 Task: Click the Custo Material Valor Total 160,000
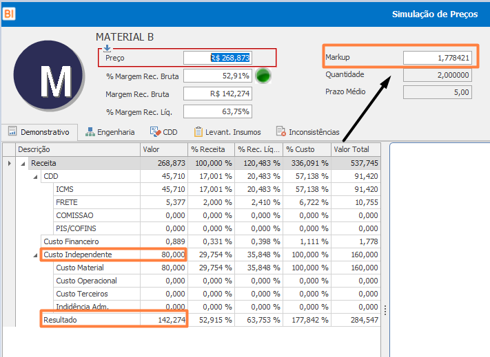coord(356,268)
